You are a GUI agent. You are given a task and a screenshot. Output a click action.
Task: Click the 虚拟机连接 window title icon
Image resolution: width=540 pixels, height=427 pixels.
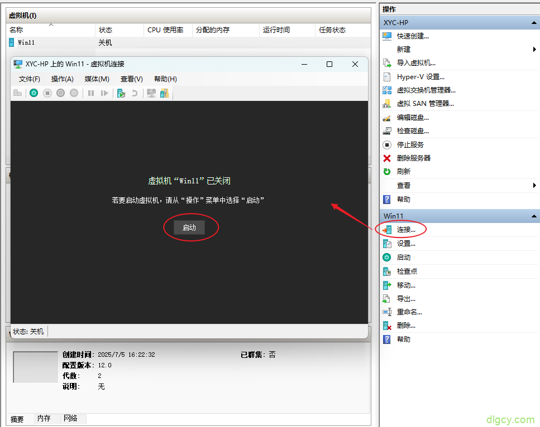click(17, 64)
